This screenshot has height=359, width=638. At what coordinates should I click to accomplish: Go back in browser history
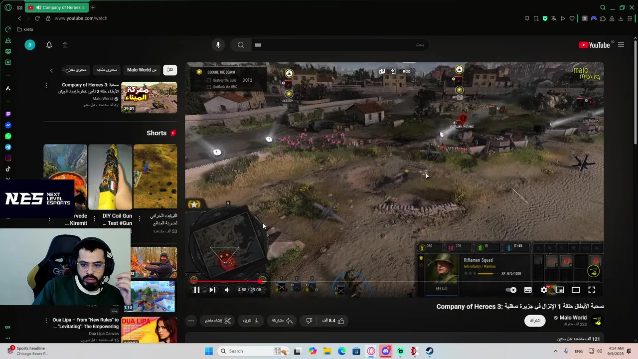(19, 18)
